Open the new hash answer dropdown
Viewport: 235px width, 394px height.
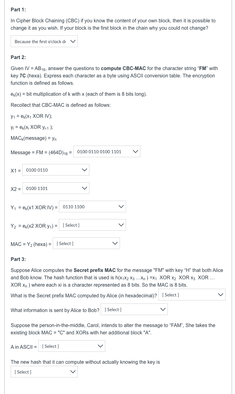pyautogui.click(x=44, y=371)
